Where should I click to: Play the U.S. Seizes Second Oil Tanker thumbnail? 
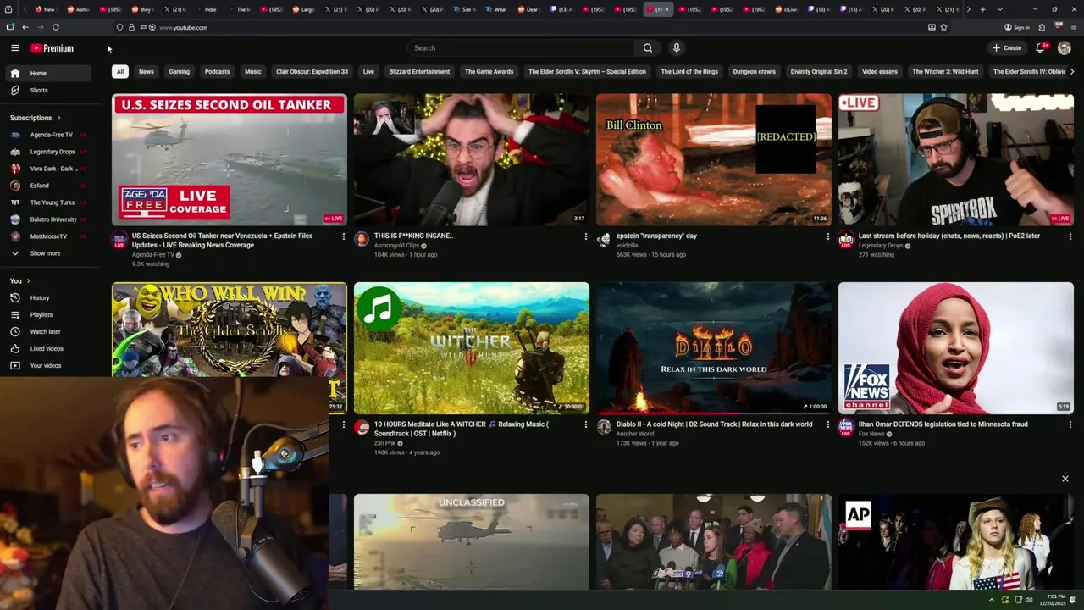(230, 159)
